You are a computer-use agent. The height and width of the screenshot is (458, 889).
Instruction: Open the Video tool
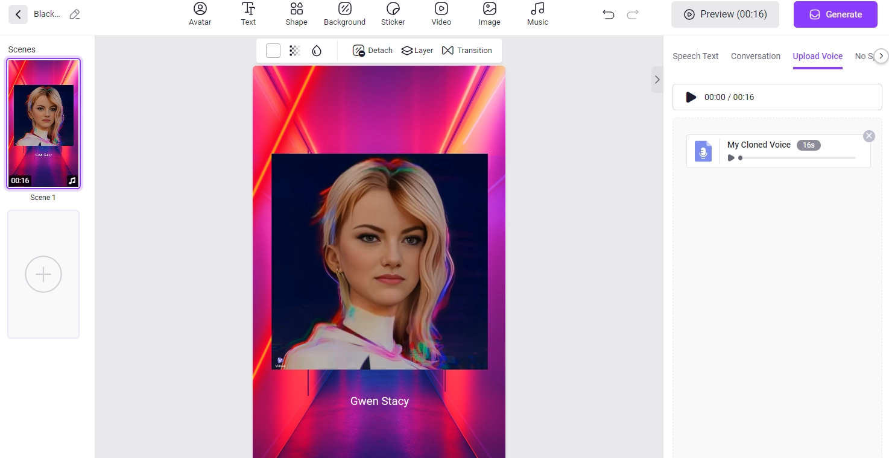[441, 14]
